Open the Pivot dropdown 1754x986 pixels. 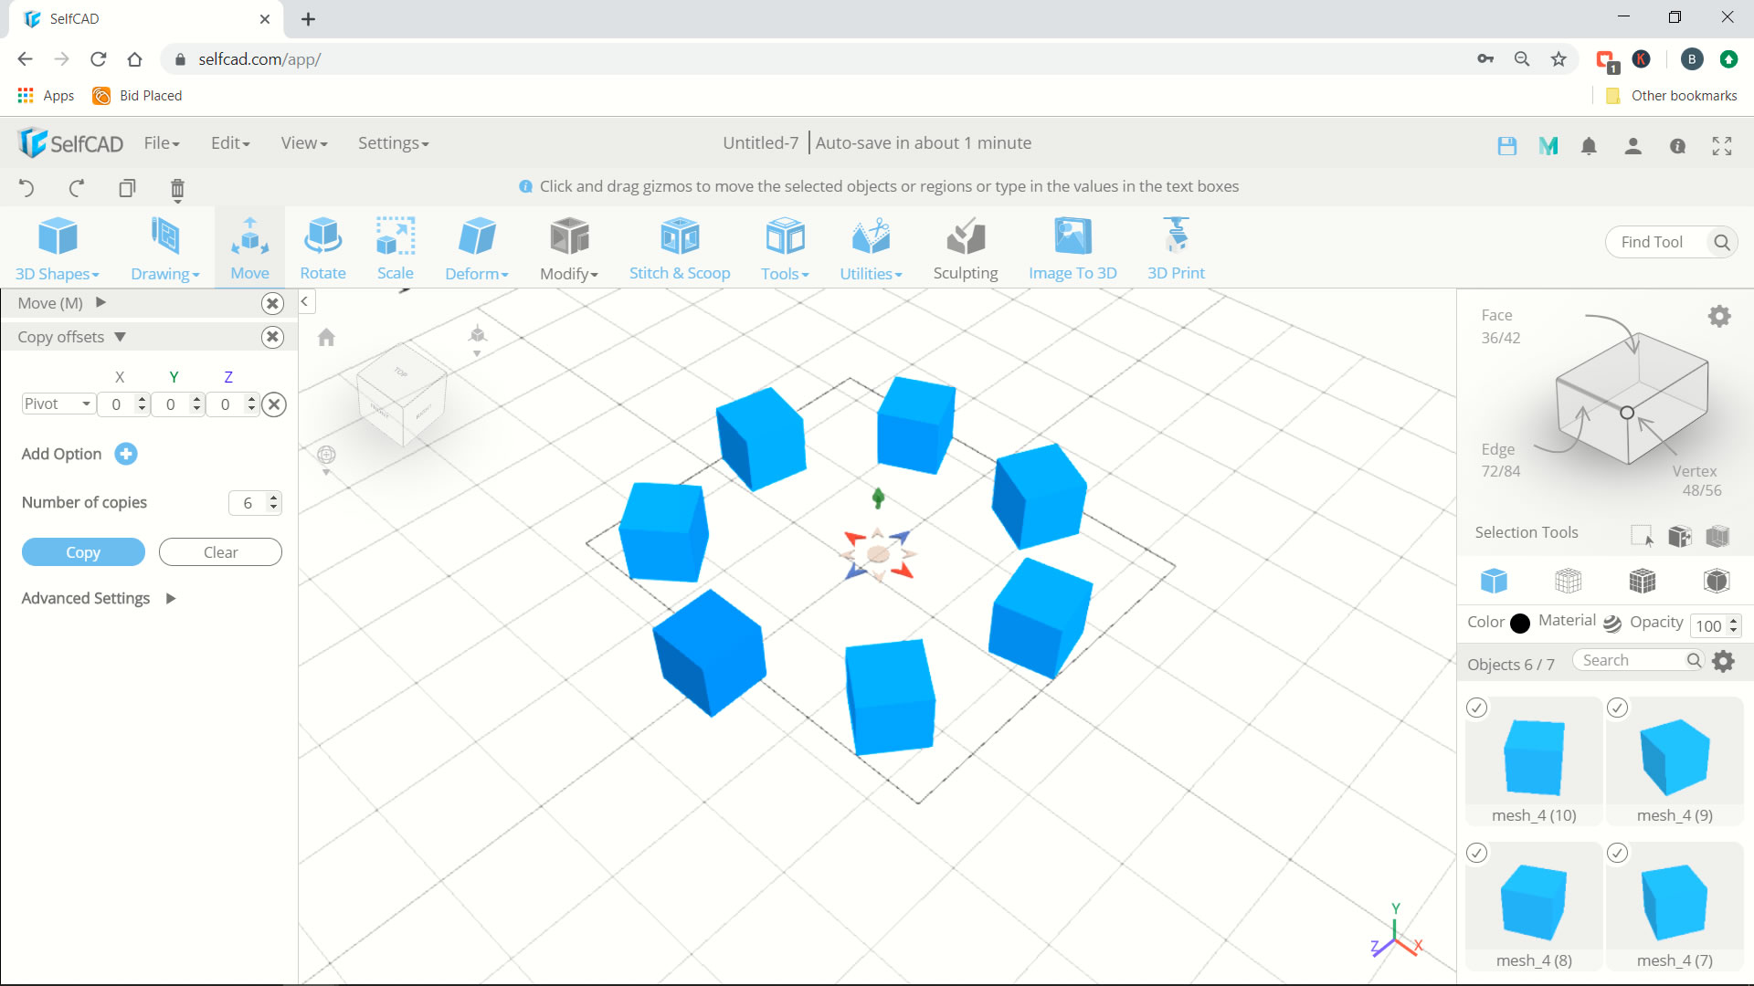click(58, 404)
